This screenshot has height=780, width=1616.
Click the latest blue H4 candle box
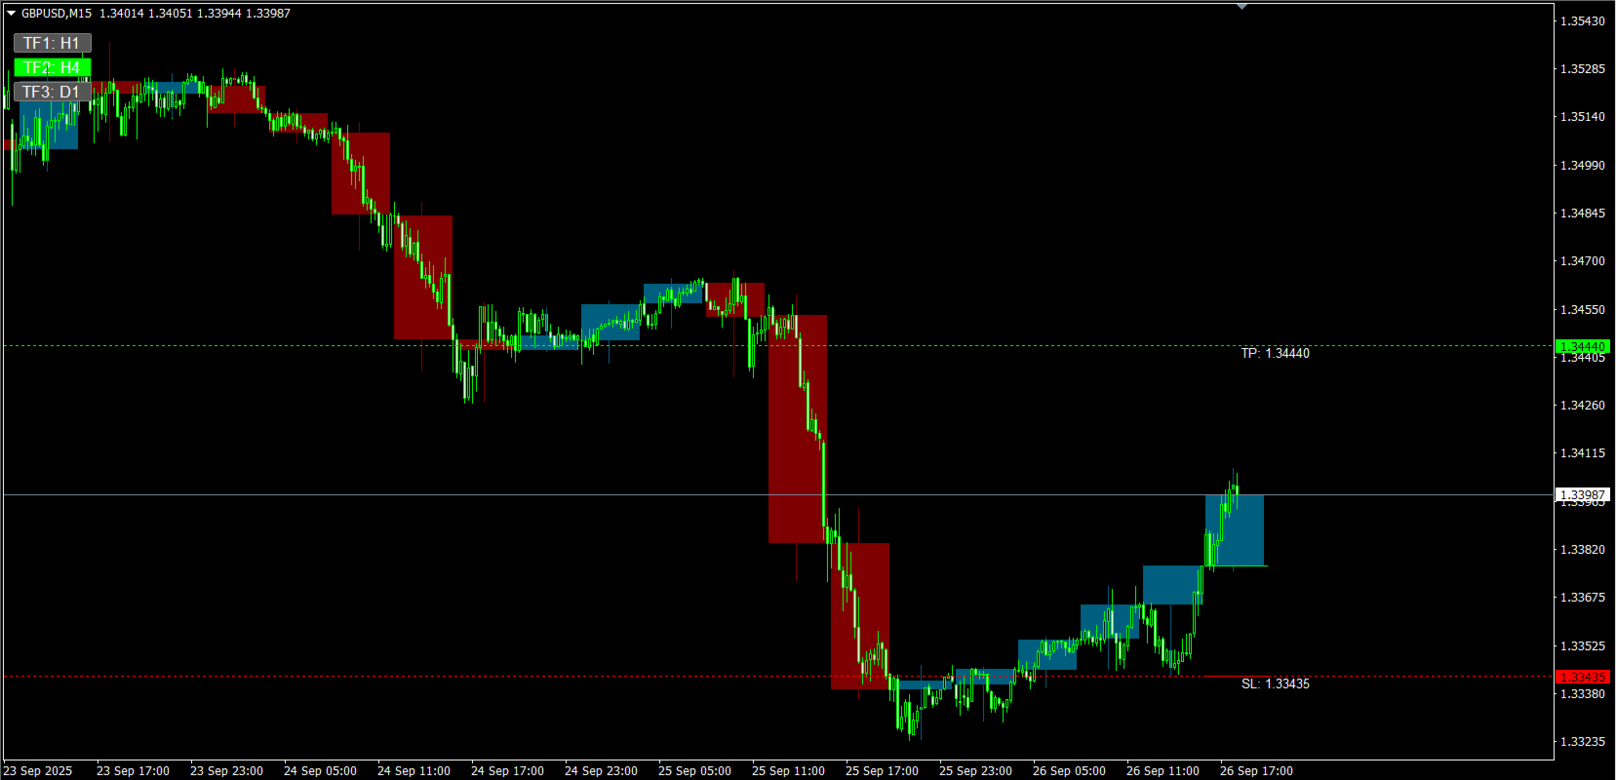[x=1235, y=530]
